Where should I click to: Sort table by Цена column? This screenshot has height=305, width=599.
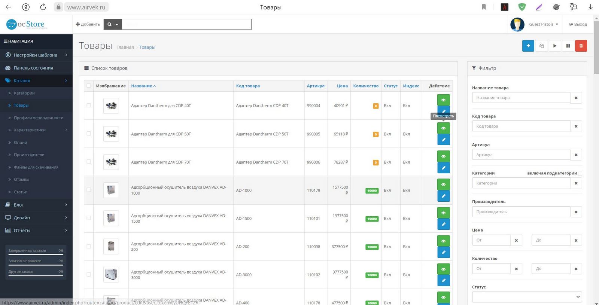[342, 86]
